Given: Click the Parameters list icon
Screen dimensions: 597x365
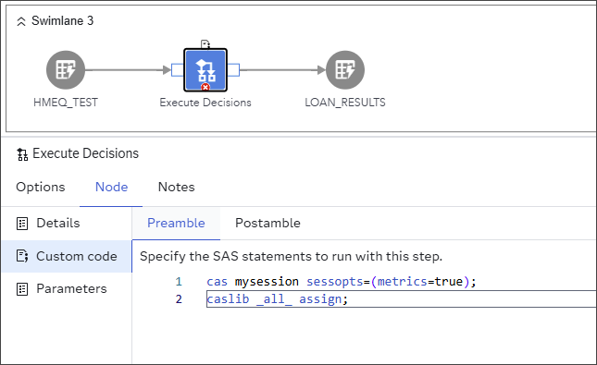Looking at the screenshot, I should 22,289.
